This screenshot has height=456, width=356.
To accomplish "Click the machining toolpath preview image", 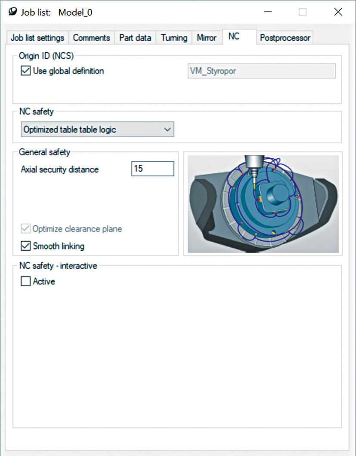I will (x=263, y=204).
